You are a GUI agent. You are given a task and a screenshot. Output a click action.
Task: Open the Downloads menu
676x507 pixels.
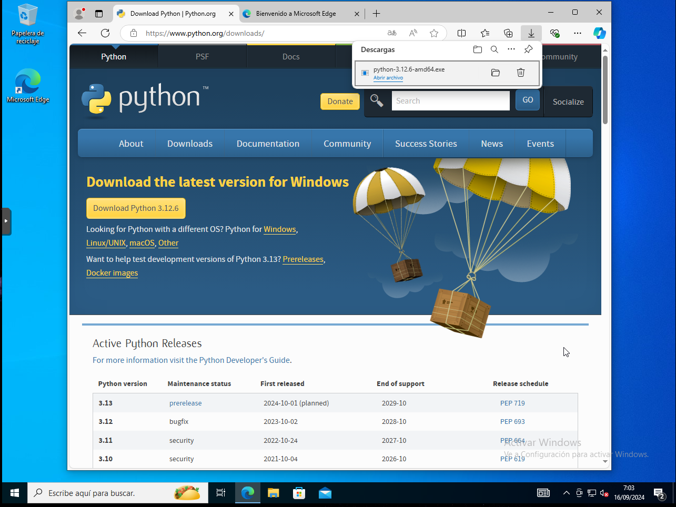pos(190,144)
